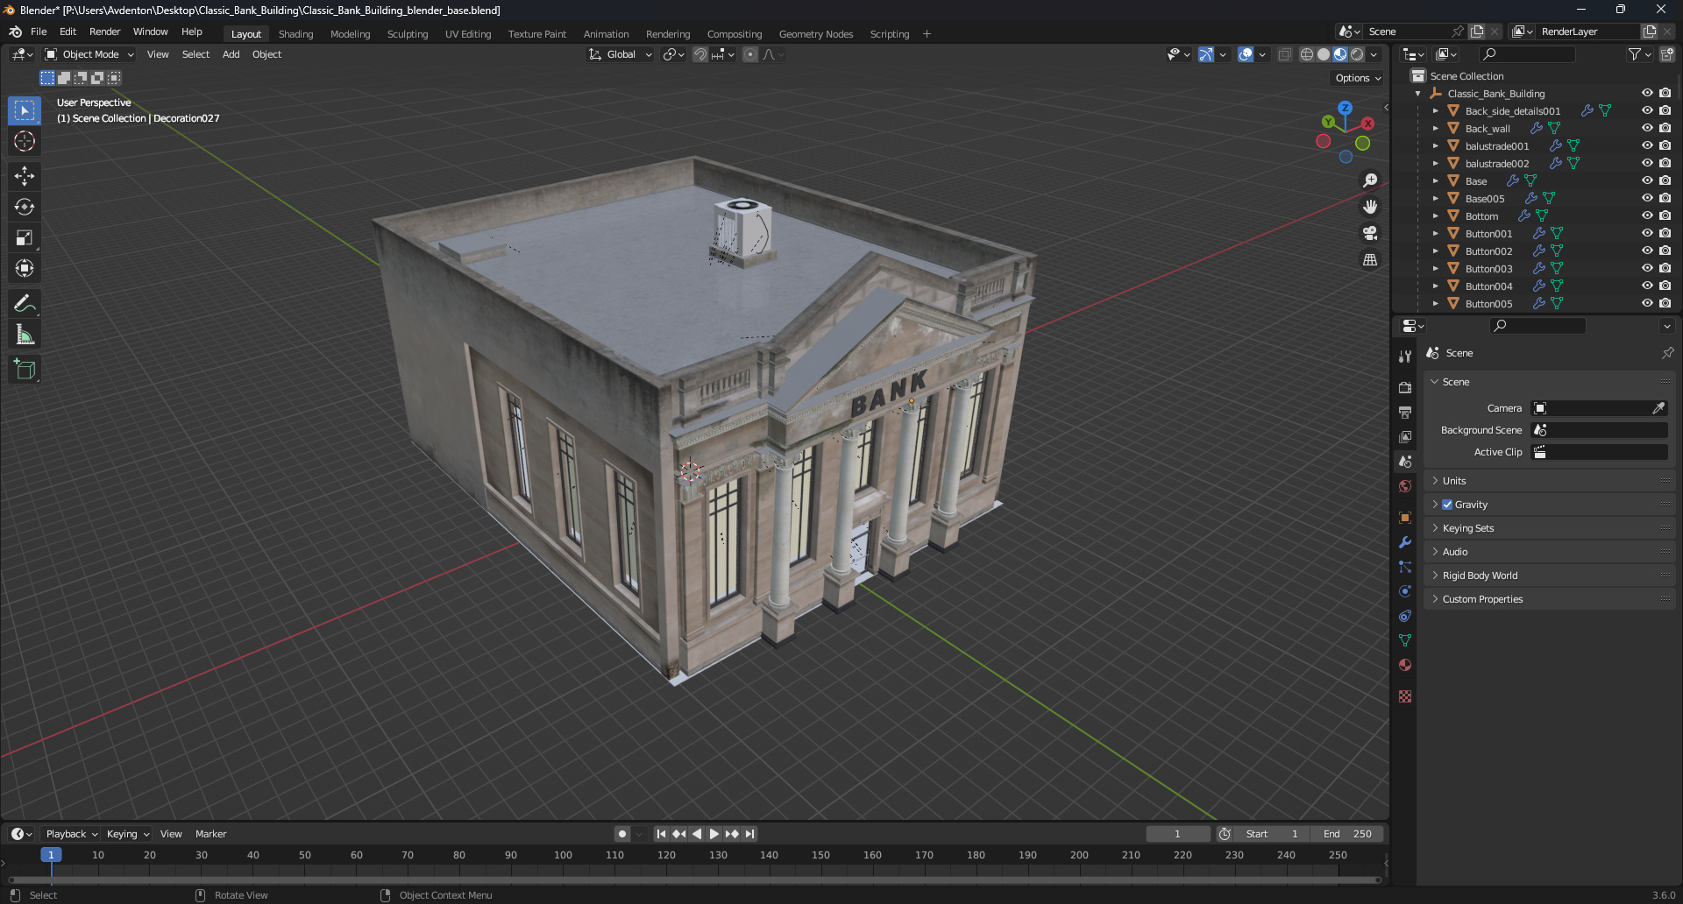Hide Button003 in viewport
Image resolution: width=1683 pixels, height=904 pixels.
1647,268
